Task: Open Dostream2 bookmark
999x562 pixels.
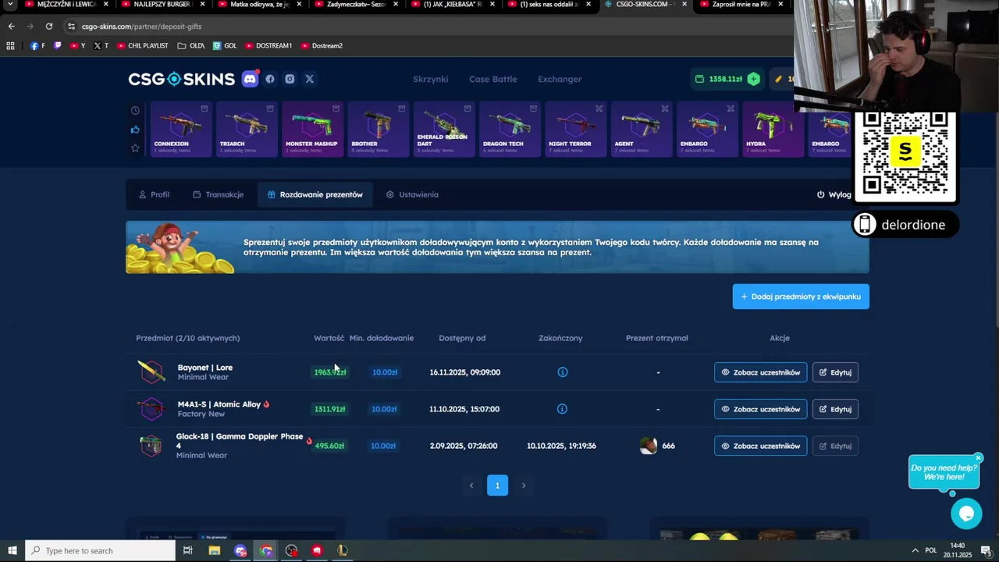Action: (322, 46)
